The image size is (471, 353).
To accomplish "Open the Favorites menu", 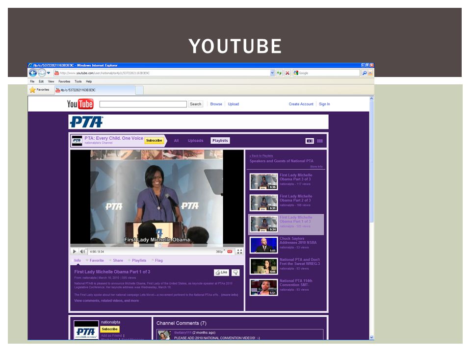I will [x=64, y=81].
